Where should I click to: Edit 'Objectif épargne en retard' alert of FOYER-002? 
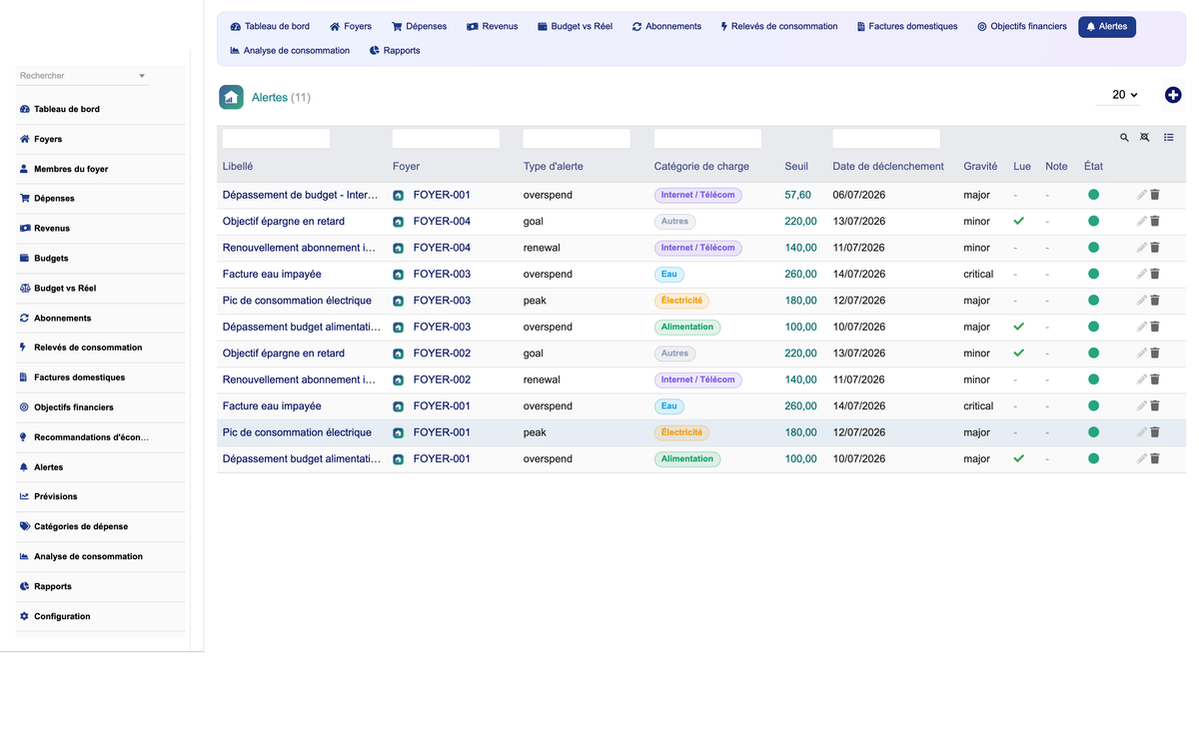(x=1142, y=354)
